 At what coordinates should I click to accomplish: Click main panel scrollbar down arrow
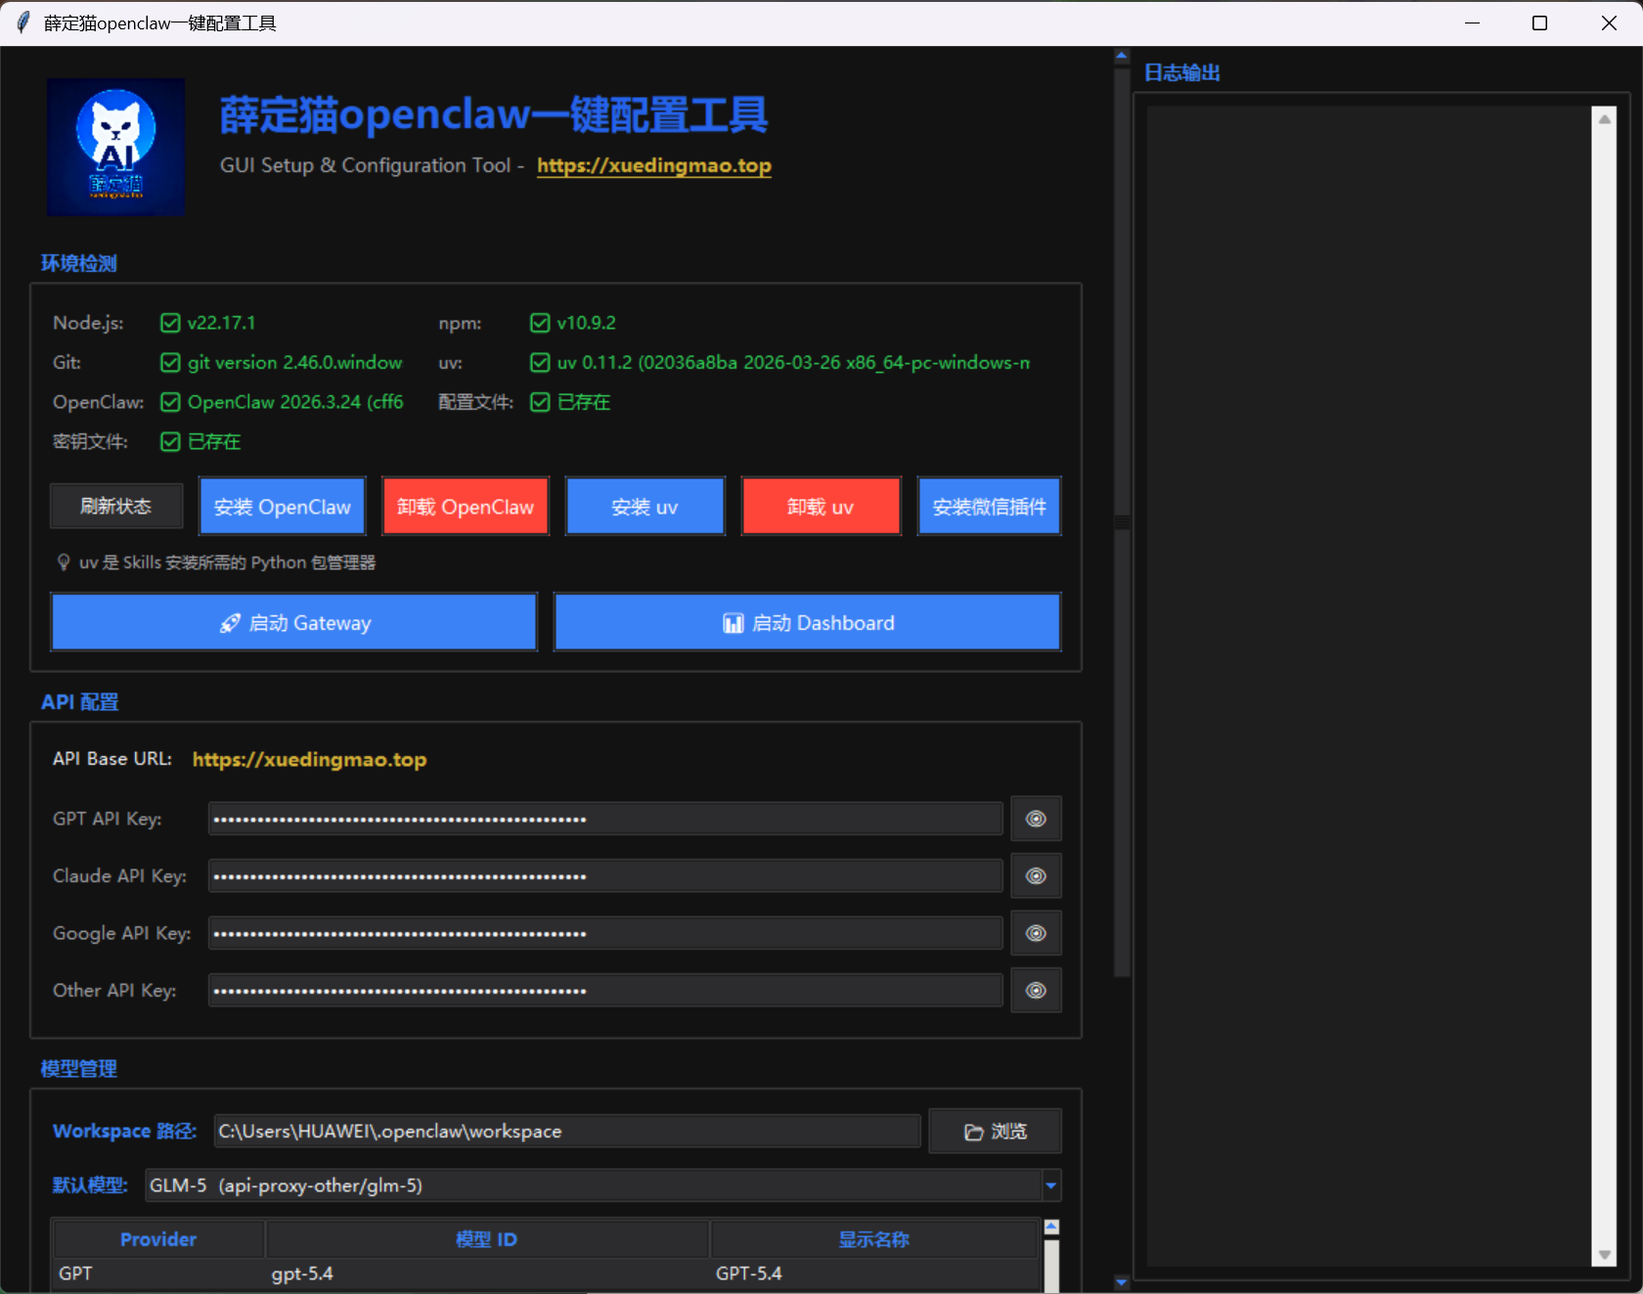pyautogui.click(x=1122, y=1281)
